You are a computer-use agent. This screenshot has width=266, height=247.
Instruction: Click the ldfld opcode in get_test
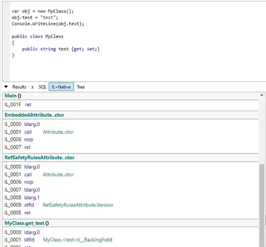click(29, 240)
